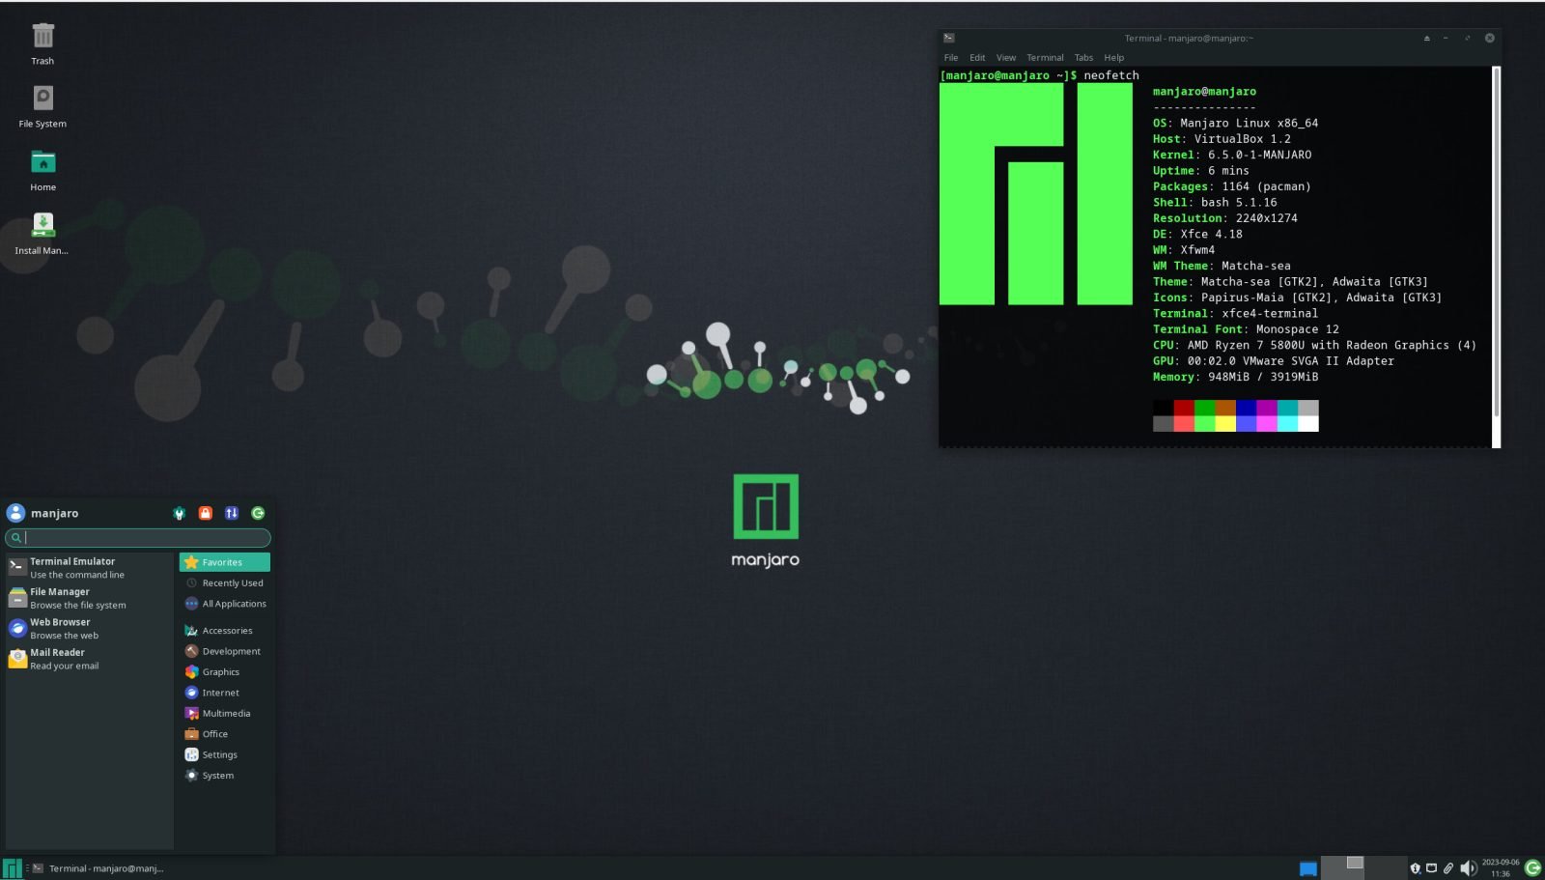Toggle mute via the volume tray icon
Viewport: 1545px width, 880px height.
click(1469, 867)
